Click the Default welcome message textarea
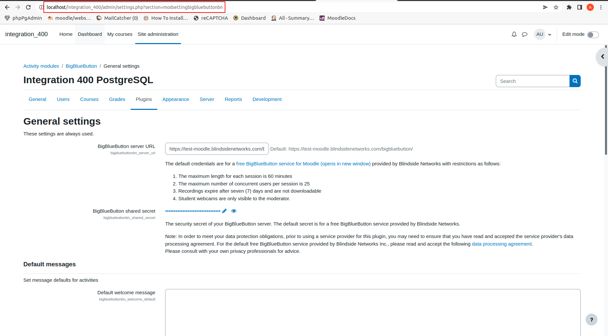The width and height of the screenshot is (608, 336). (373, 312)
